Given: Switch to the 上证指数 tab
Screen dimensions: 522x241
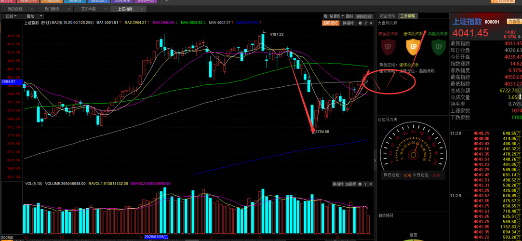Looking at the screenshot, I should (x=125, y=9).
